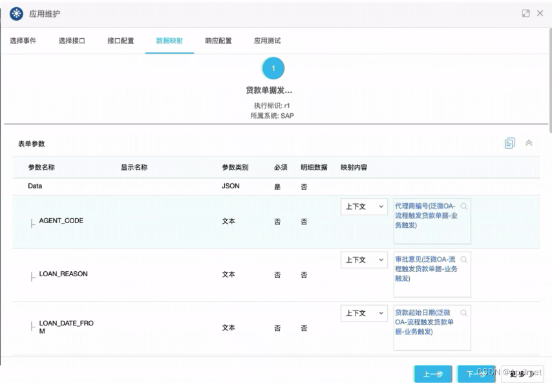The image size is (552, 383).
Task: Switch to the 接口配置 tab
Action: click(x=121, y=41)
